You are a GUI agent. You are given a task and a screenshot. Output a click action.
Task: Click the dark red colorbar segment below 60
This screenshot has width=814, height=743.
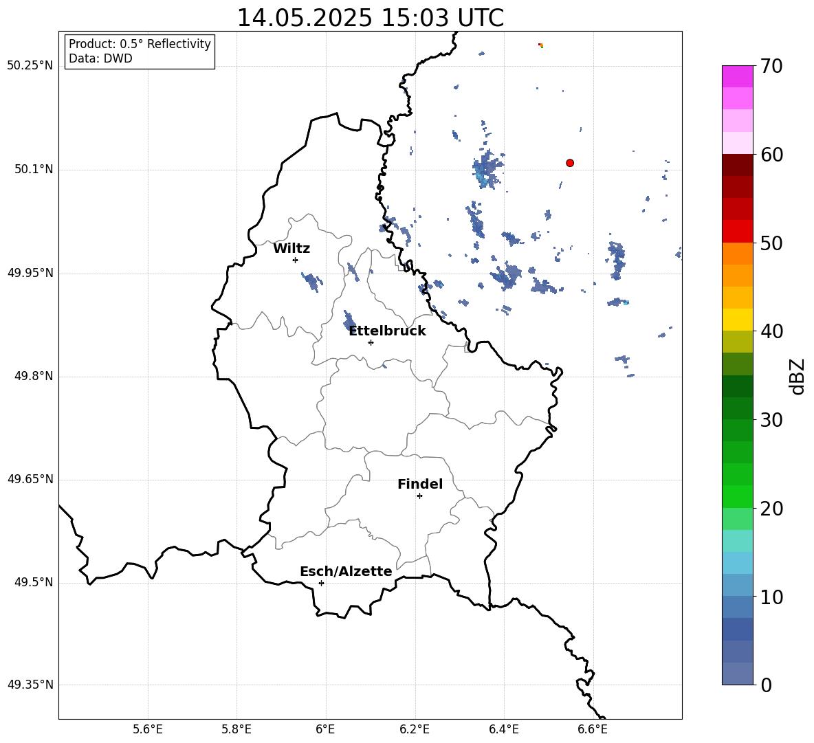[737, 165]
